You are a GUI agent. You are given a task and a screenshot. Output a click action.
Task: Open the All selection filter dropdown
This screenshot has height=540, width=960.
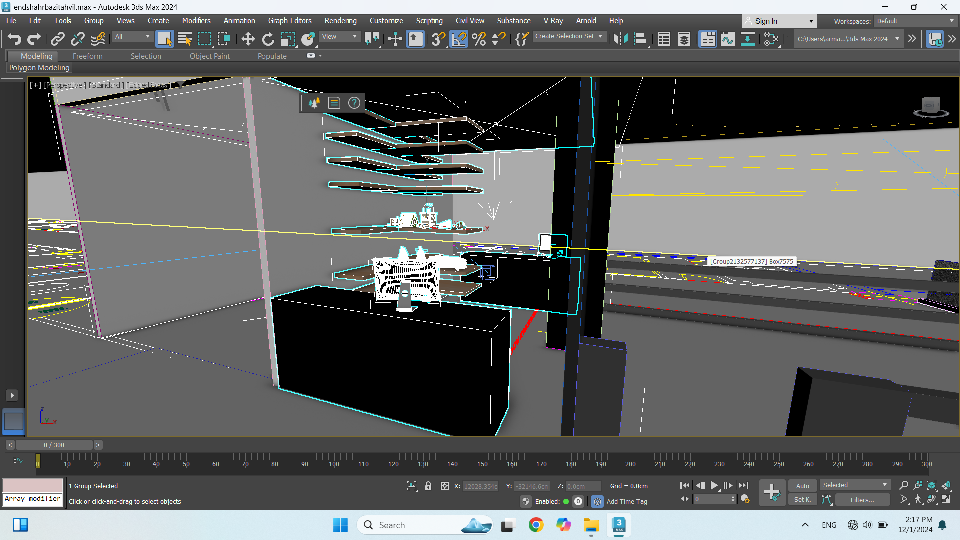coord(132,36)
